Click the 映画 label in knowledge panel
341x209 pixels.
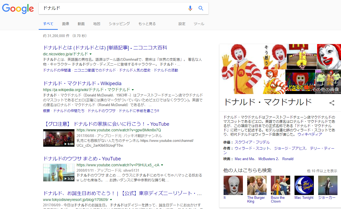pyautogui.click(x=227, y=159)
